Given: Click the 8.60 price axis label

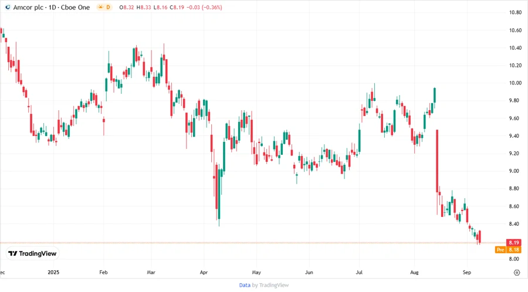Looking at the screenshot, I should 515,206.
